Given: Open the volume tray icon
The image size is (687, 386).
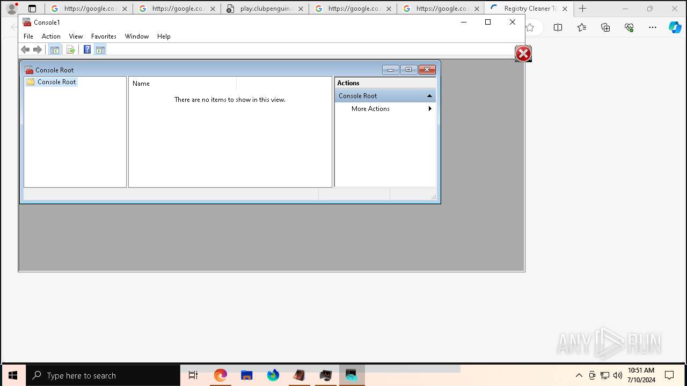Looking at the screenshot, I should (x=617, y=375).
